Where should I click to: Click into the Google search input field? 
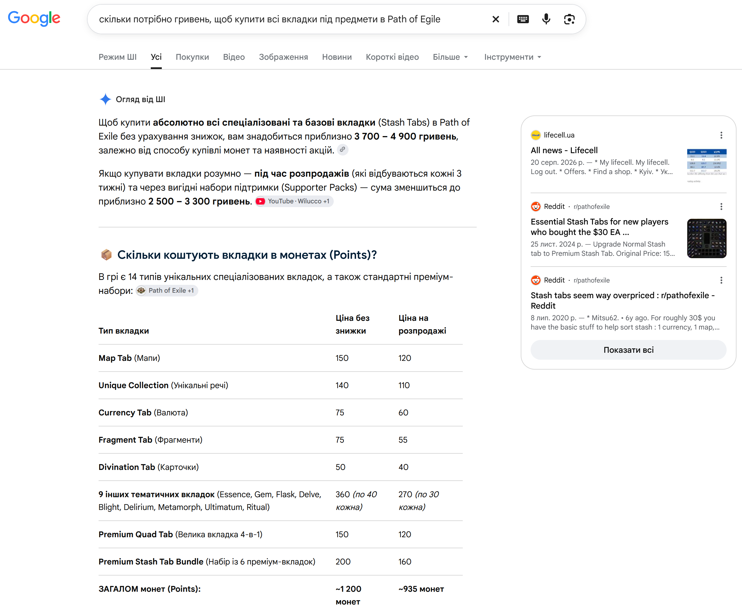click(291, 19)
